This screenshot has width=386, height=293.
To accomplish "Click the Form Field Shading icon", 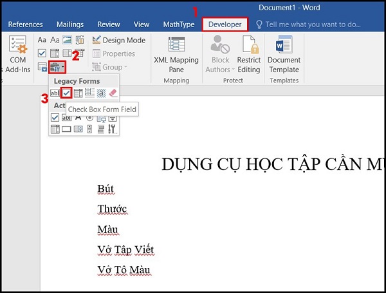I will (x=102, y=93).
